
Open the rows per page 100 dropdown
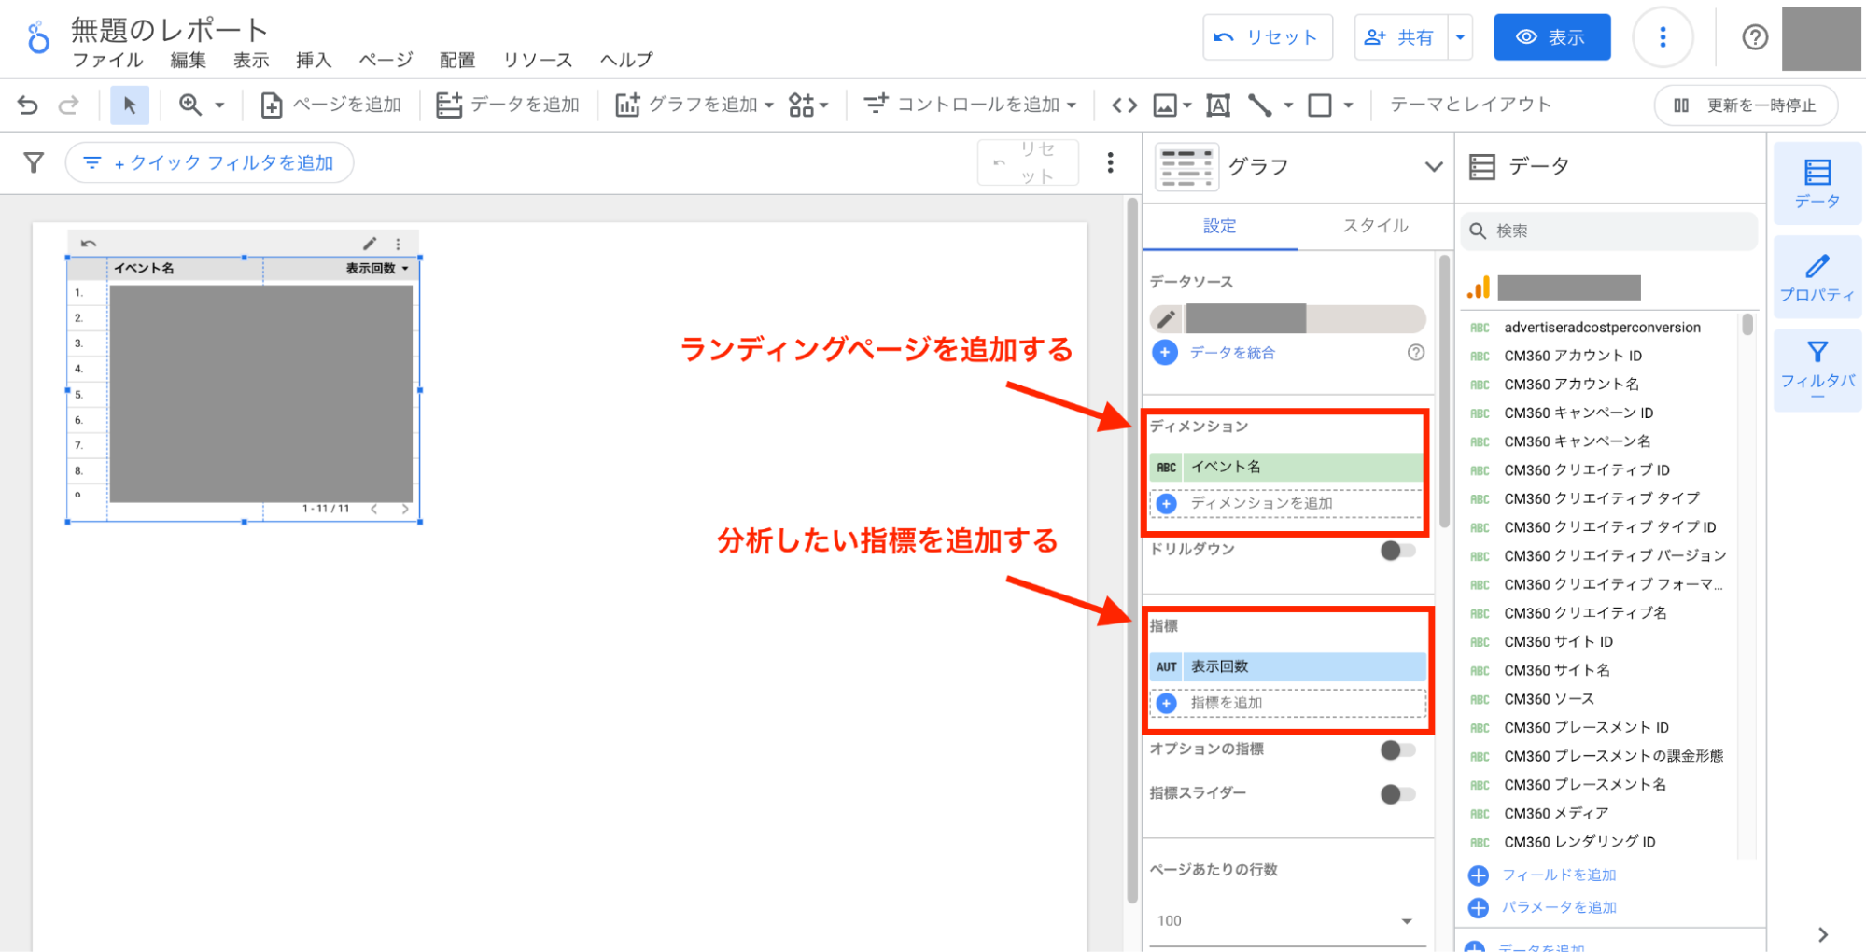pos(1286,921)
